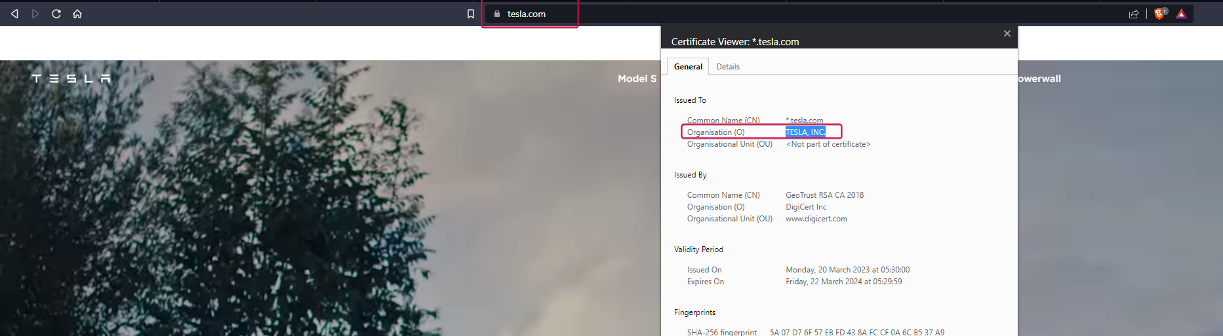Click the 'Fingerprints' heading
Screen dimensions: 1223x336
click(x=694, y=312)
